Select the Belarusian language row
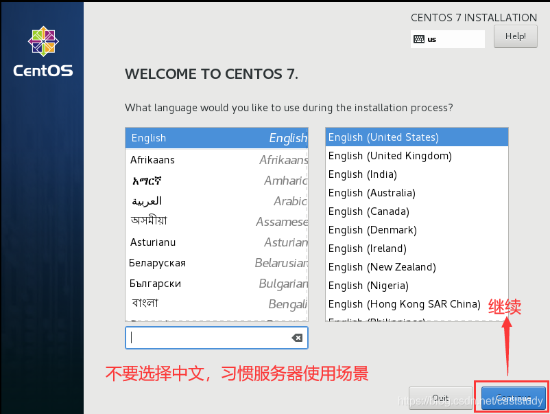Viewport: 550px width, 414px height. 217,263
